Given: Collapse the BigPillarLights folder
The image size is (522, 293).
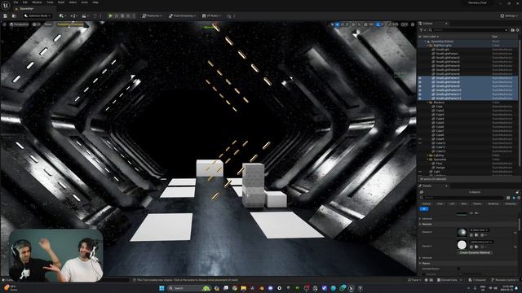Looking at the screenshot, I should [x=427, y=46].
